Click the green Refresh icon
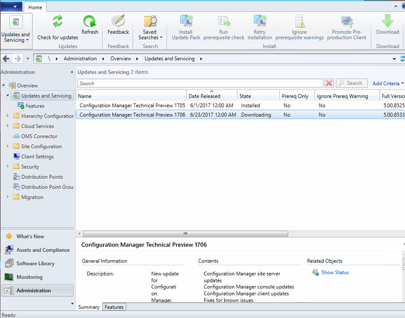 (90, 21)
